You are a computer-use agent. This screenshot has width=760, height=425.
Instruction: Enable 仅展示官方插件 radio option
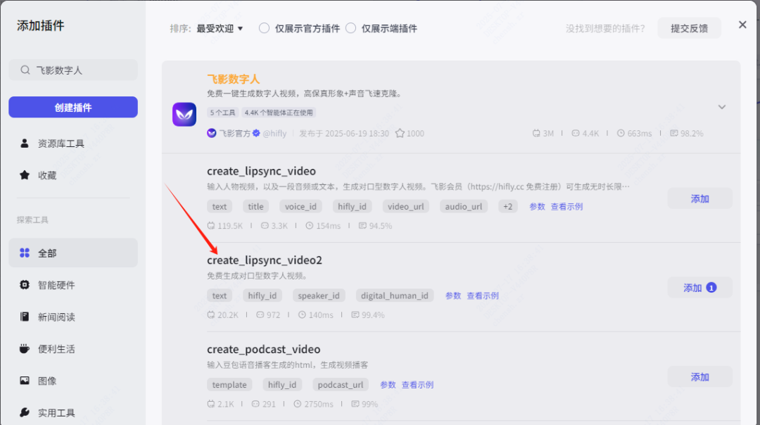click(264, 28)
